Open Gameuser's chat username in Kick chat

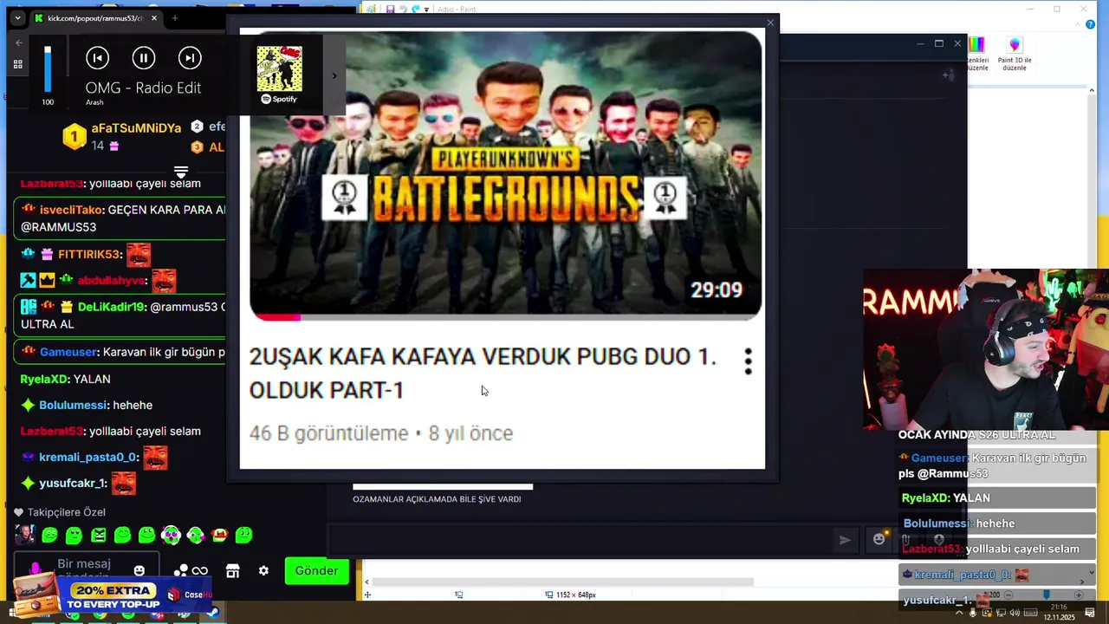coord(68,352)
